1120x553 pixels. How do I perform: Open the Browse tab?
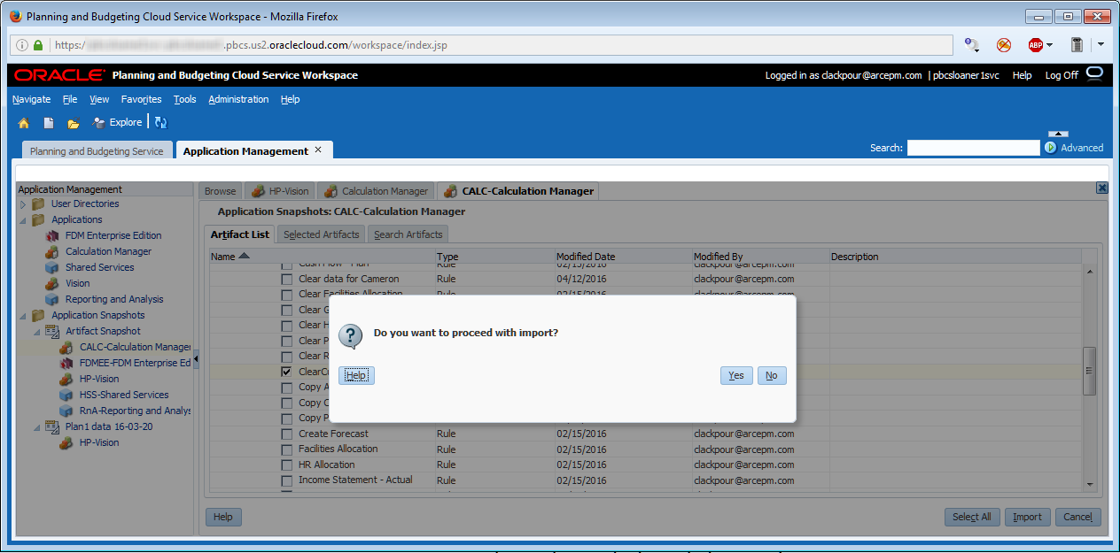220,191
